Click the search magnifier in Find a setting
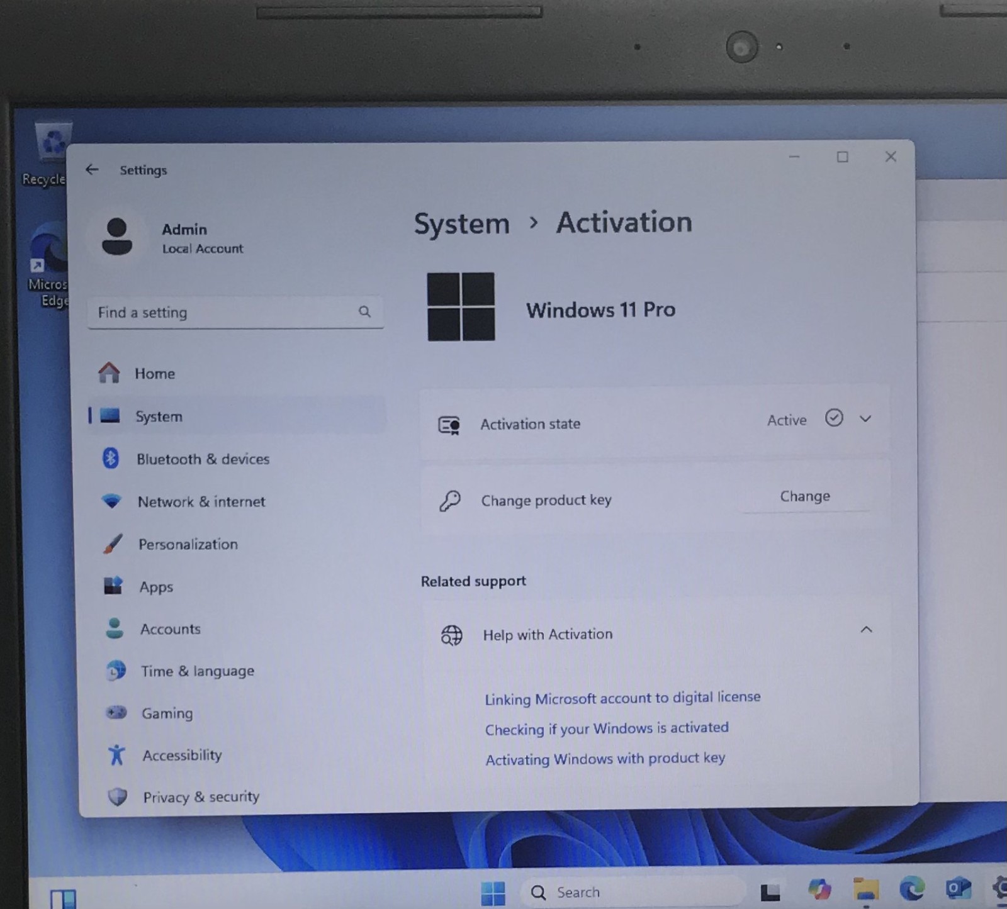1007x909 pixels. tap(364, 311)
